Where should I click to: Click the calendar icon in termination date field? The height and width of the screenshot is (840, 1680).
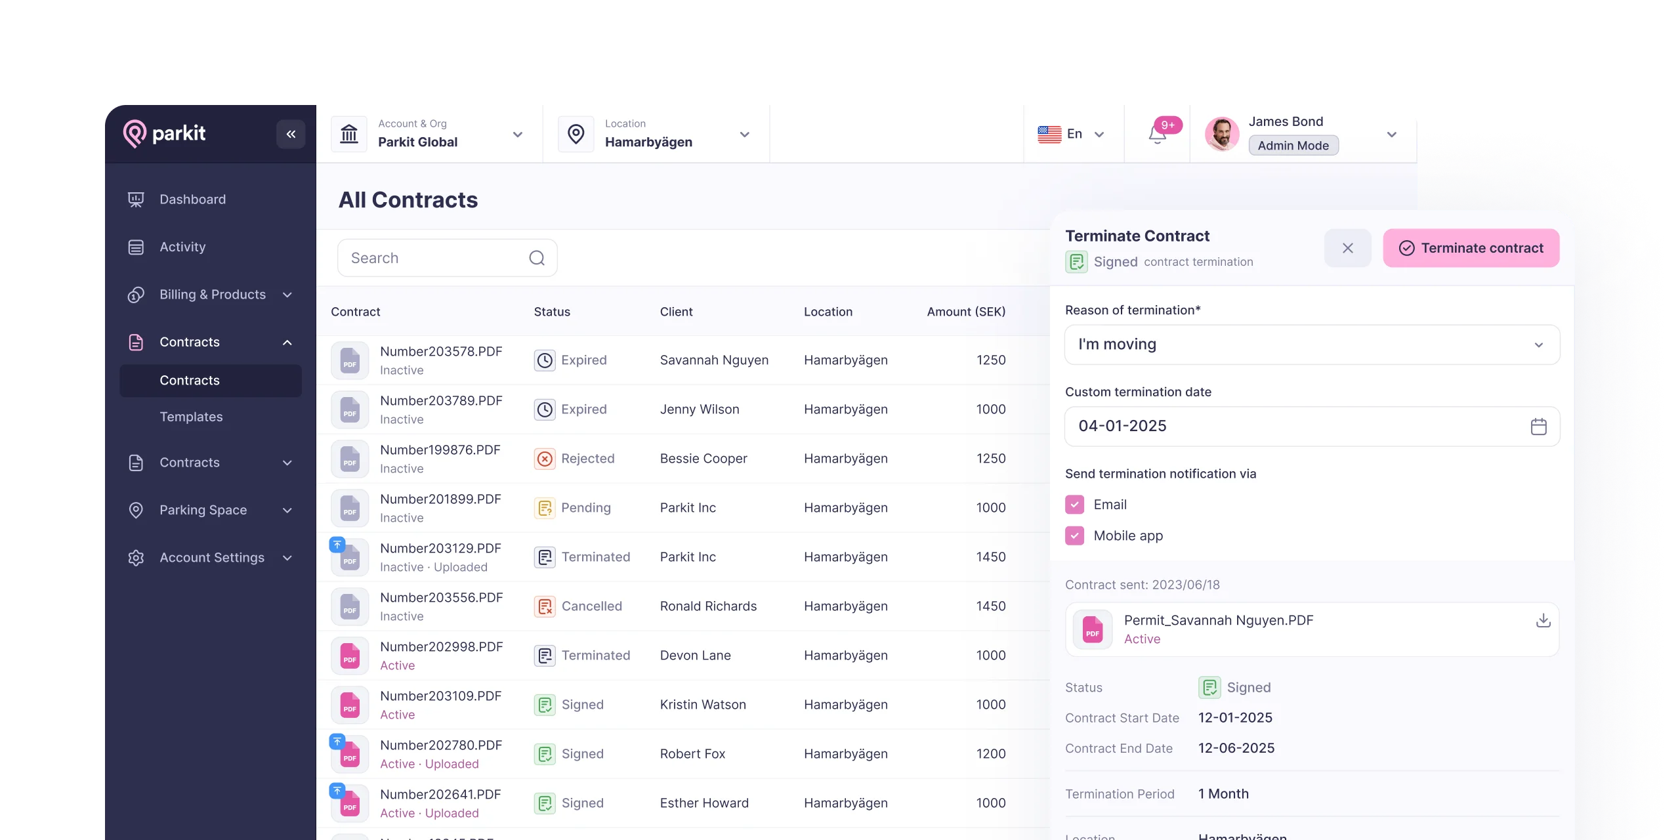[1539, 426]
